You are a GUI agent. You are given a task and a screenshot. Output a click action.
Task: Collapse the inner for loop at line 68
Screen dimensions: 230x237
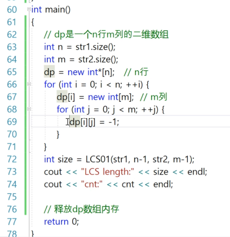tap(29, 109)
